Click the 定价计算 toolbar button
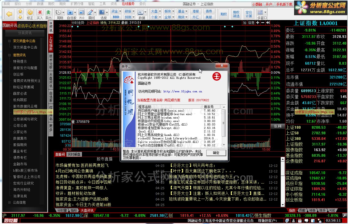The image size is (348, 224). tap(249, 14)
